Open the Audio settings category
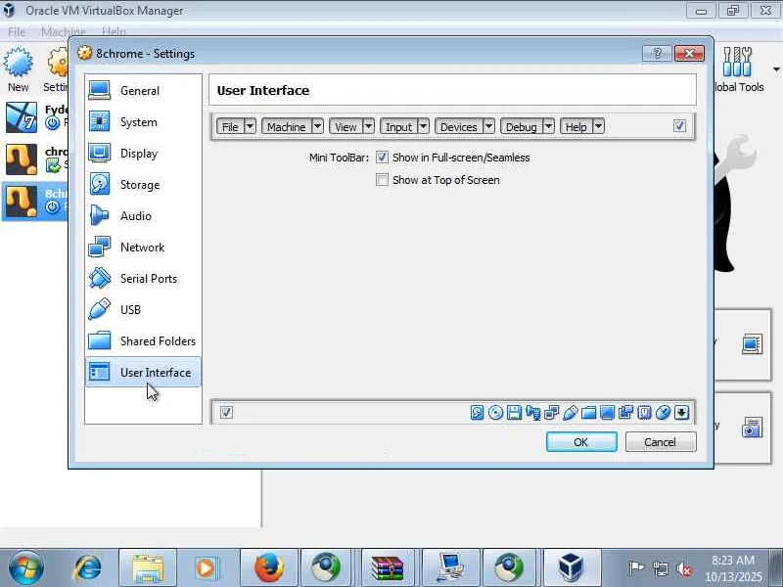783x587 pixels. pyautogui.click(x=143, y=216)
